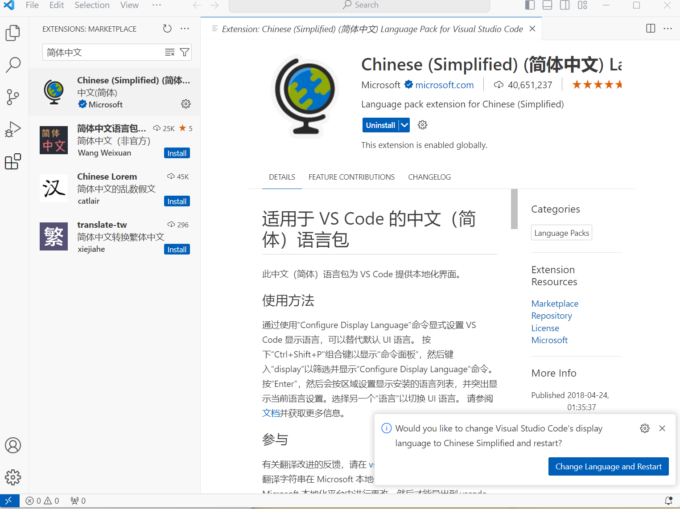Click the manage gear on Chinese (Simplified) list item
Image resolution: width=680 pixels, height=509 pixels.
point(186,104)
